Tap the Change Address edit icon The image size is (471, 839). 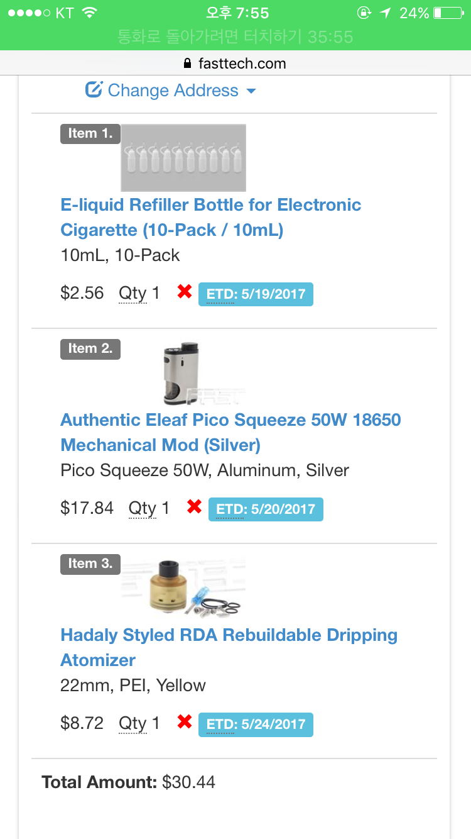click(x=94, y=90)
